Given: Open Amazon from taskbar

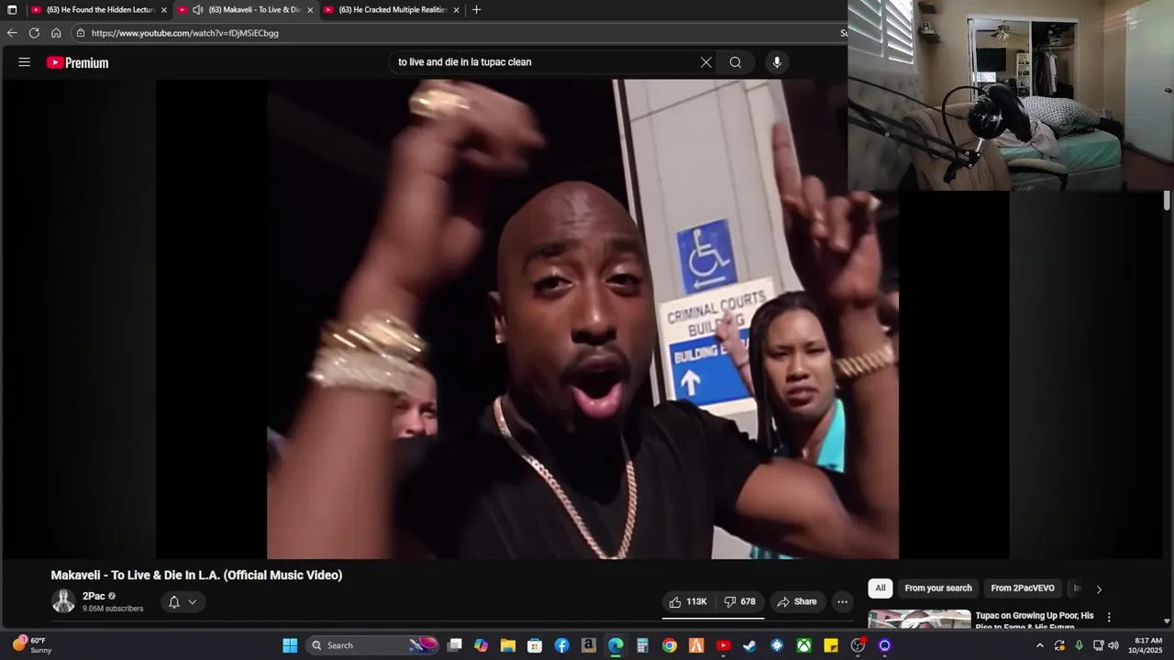Looking at the screenshot, I should point(589,645).
